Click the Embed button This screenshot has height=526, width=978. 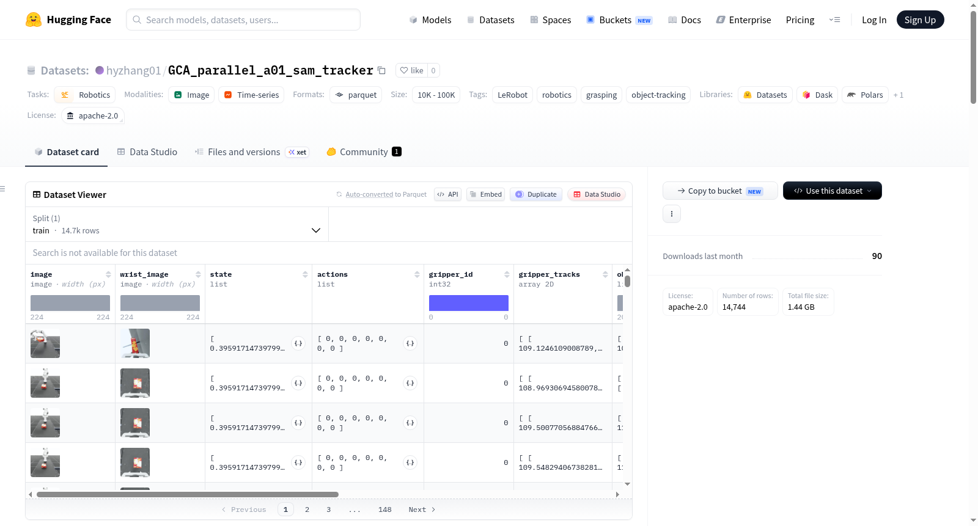pyautogui.click(x=485, y=194)
